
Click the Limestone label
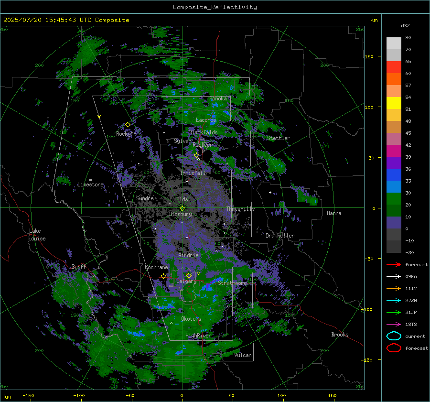(x=90, y=185)
